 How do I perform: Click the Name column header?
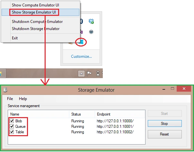pyautogui.click(x=39, y=114)
